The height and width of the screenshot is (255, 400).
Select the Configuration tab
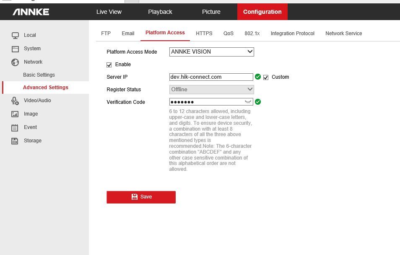point(262,12)
